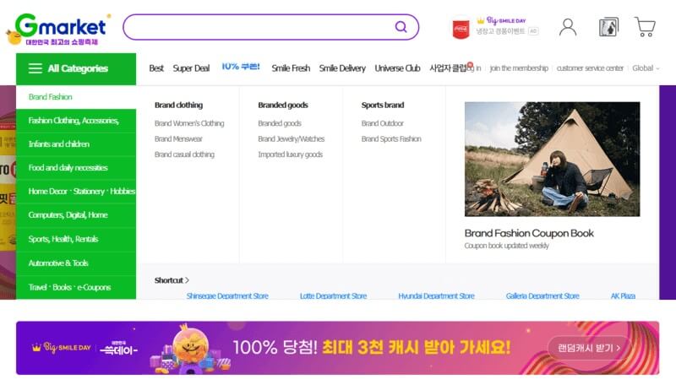Select Food and daily necessities category
The width and height of the screenshot is (676, 385).
68,167
